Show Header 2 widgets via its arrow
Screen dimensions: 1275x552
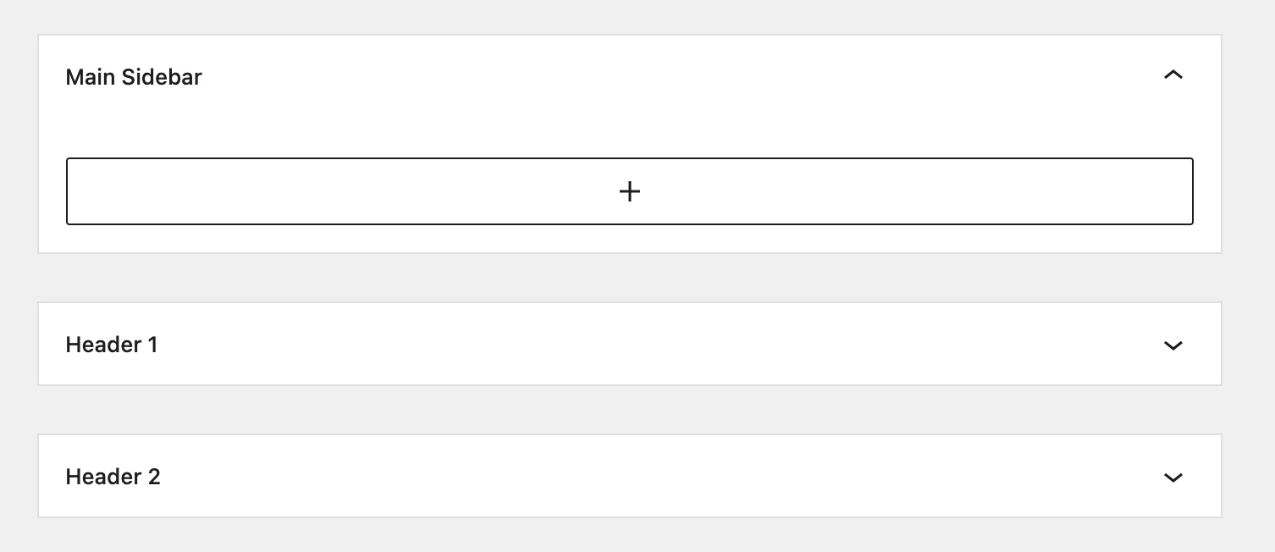tap(1173, 477)
